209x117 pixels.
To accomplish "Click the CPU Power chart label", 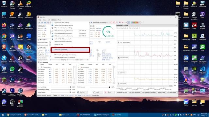I will coord(122,84).
